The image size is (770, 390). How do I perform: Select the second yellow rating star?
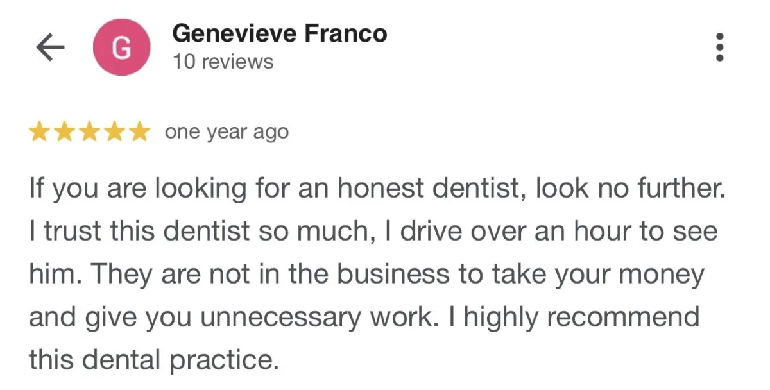click(x=65, y=132)
